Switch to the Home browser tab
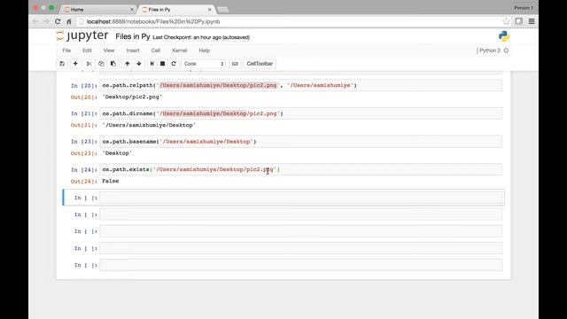 coord(97,10)
